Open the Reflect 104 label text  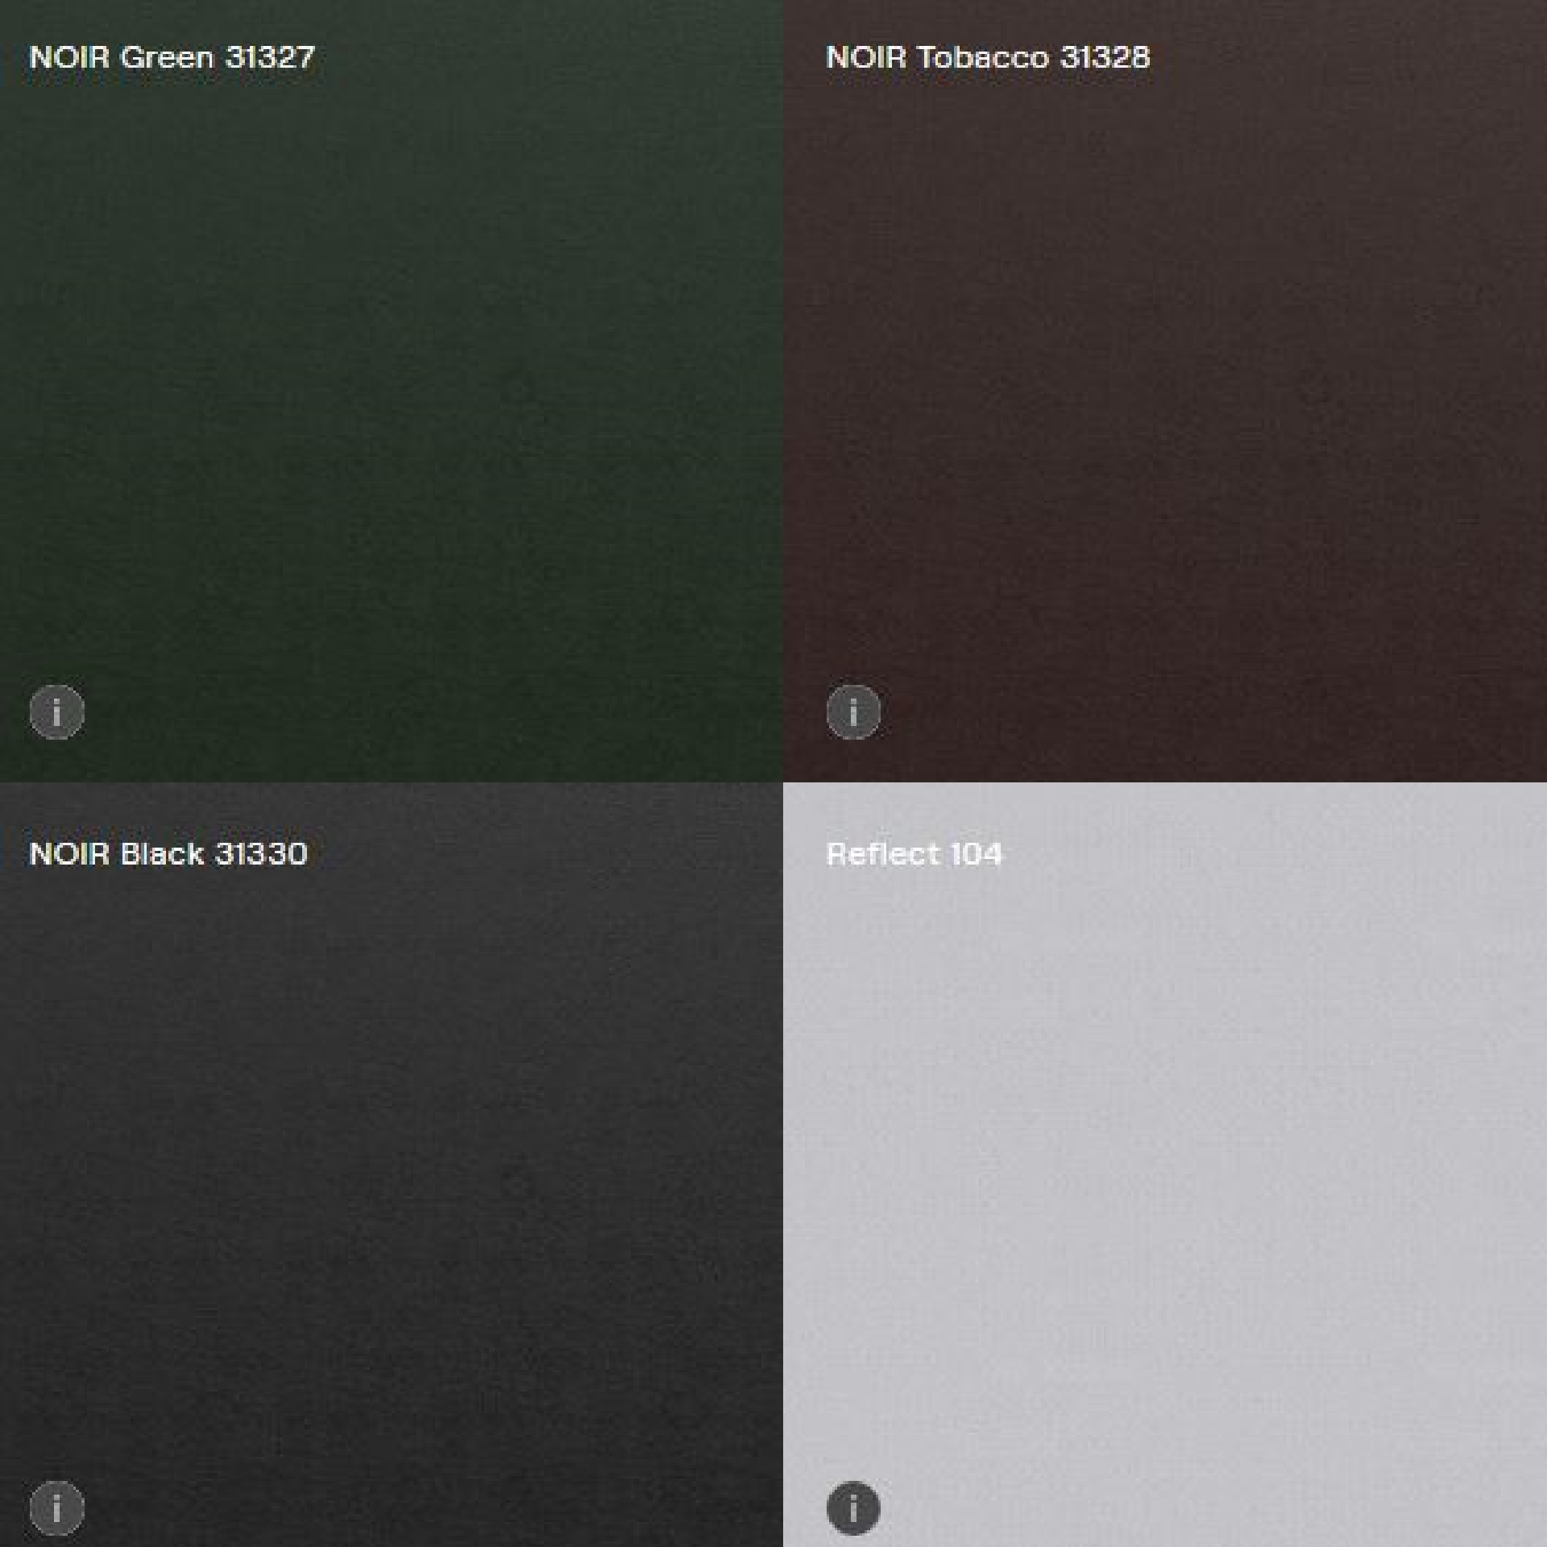pos(914,853)
